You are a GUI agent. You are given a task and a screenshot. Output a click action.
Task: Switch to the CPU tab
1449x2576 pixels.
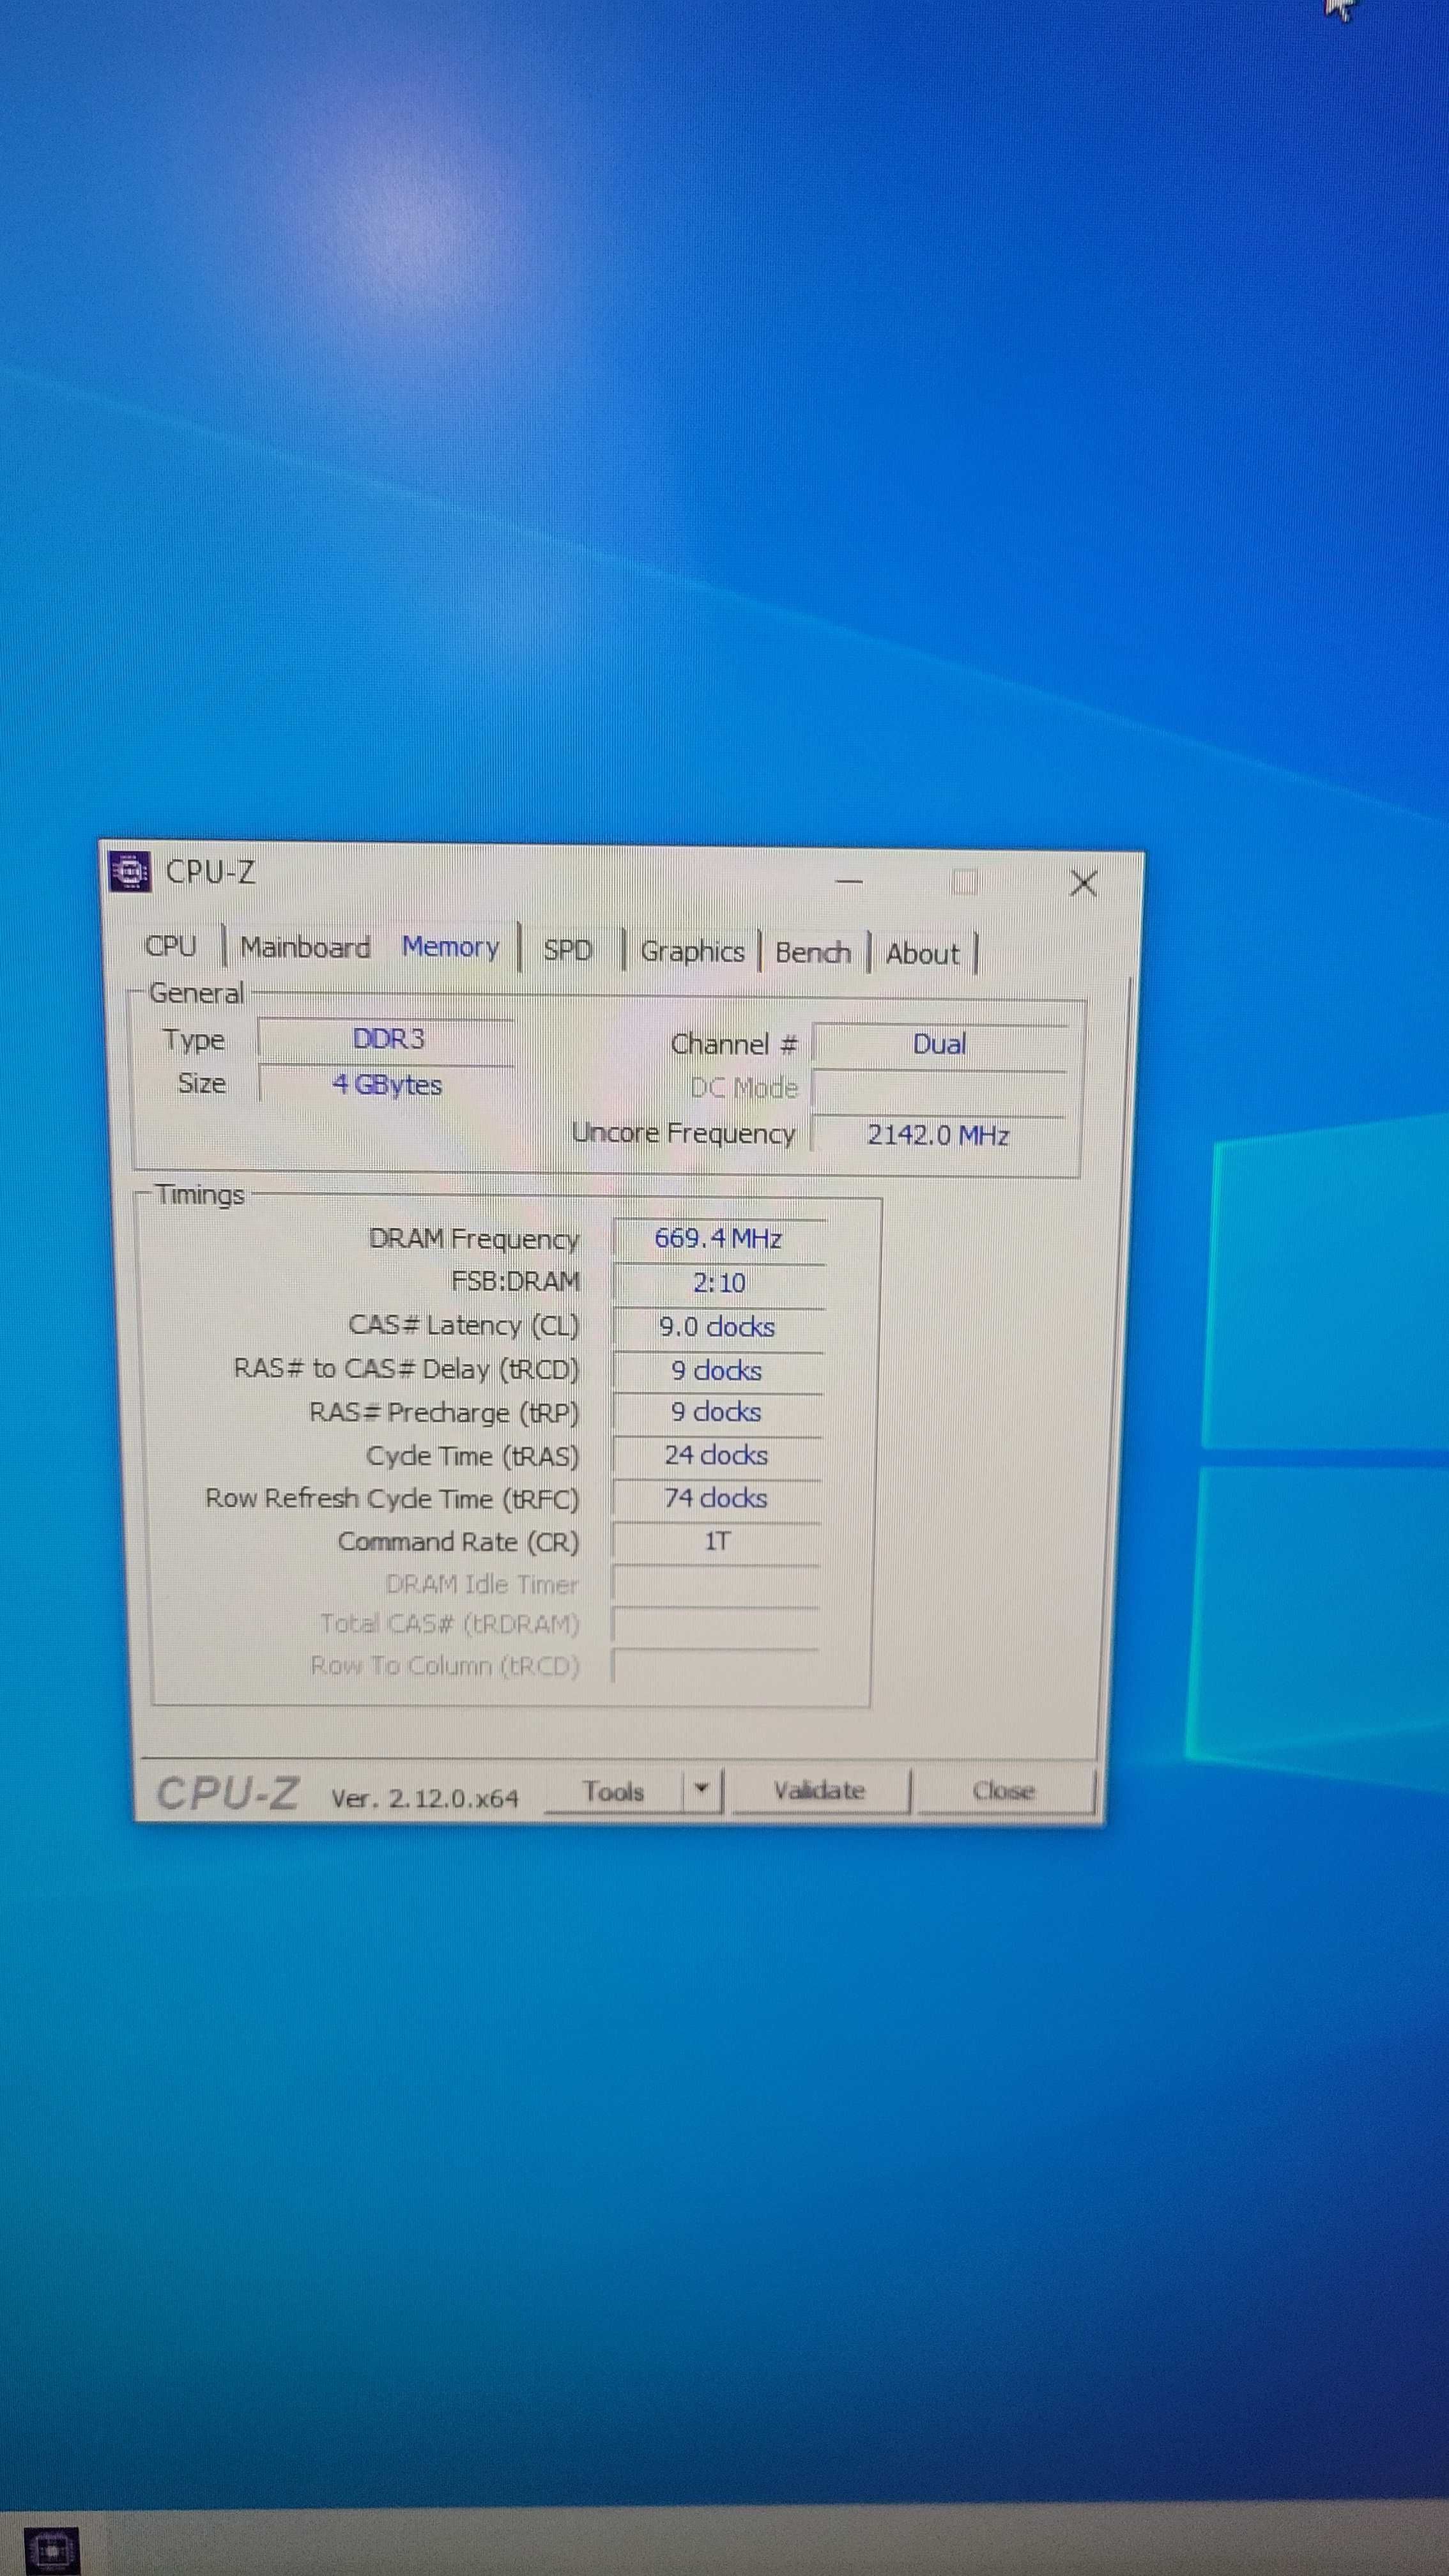(x=171, y=946)
